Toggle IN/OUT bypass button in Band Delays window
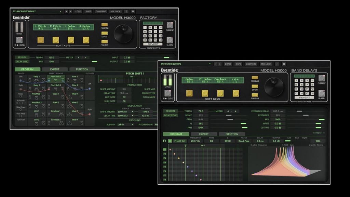350x197 pixels. [x=167, y=93]
